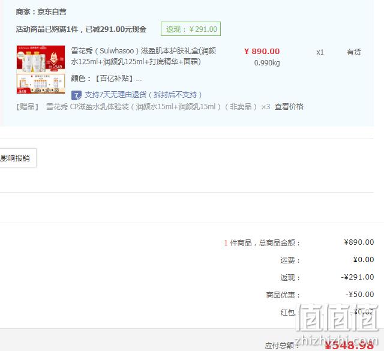Image resolution: width=384 pixels, height=351 pixels.
Task: Click the 7-day return policy icon
Action: point(76,95)
